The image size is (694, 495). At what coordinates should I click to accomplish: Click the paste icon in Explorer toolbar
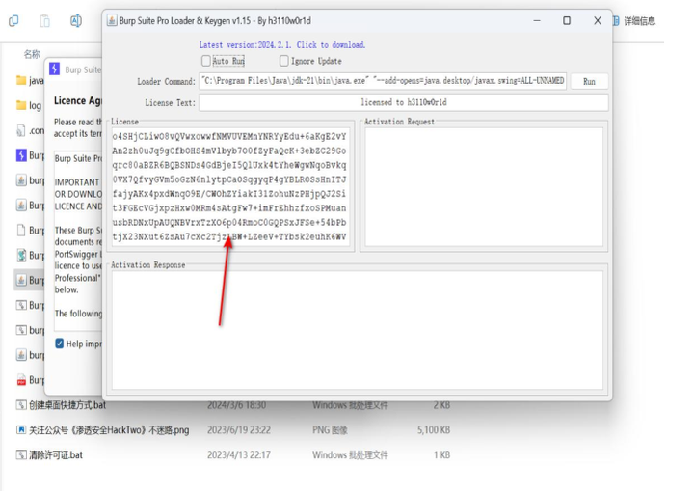[44, 21]
